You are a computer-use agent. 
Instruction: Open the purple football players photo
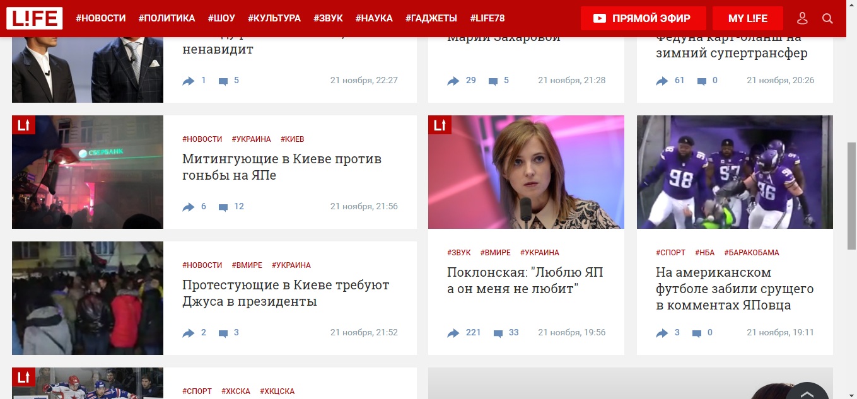click(735, 172)
